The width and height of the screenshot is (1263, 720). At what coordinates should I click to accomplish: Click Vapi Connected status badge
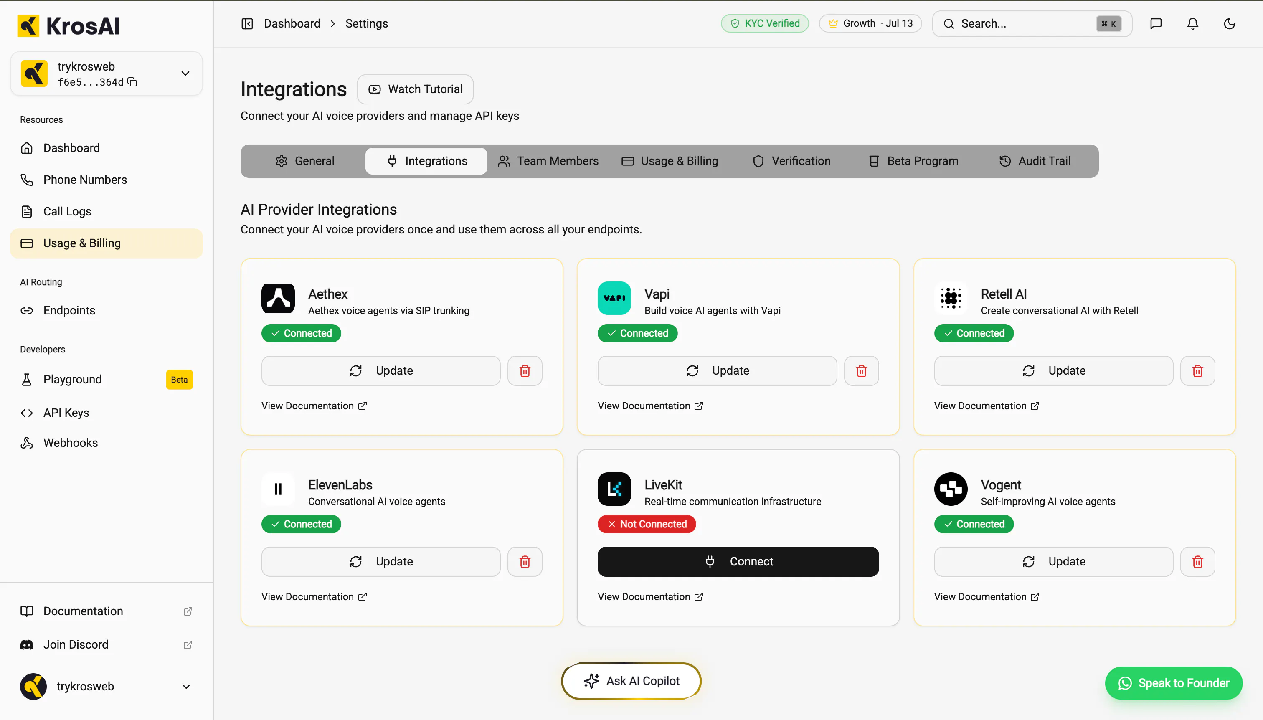pyautogui.click(x=637, y=333)
